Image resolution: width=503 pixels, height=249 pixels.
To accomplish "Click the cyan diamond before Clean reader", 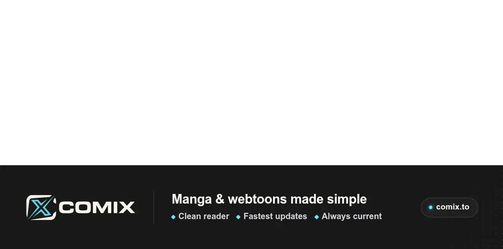I will 173,217.
